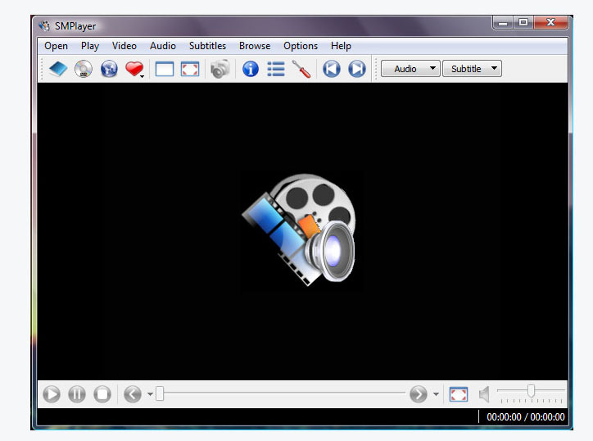
Task: Open the Browse menu
Action: click(255, 46)
